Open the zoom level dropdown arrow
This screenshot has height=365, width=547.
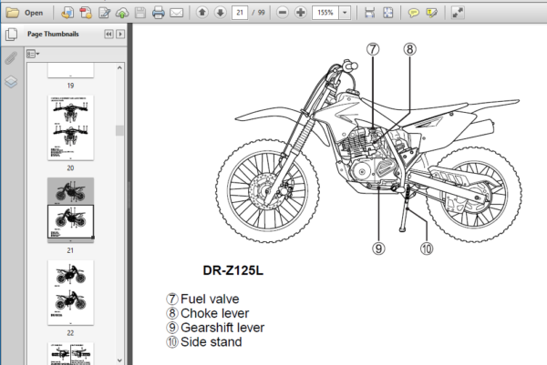(x=345, y=13)
